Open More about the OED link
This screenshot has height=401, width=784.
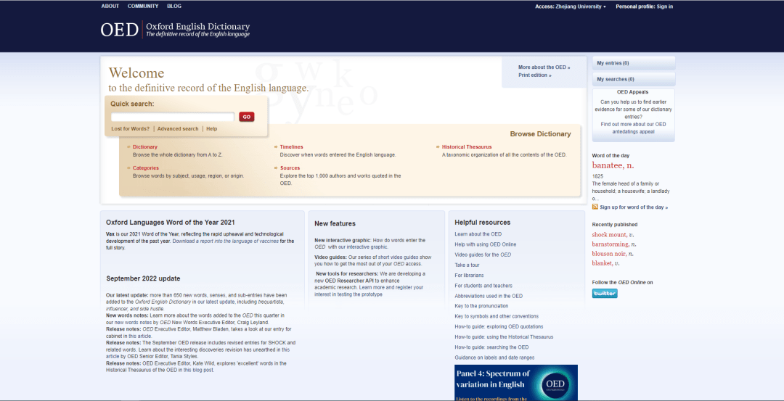point(544,67)
